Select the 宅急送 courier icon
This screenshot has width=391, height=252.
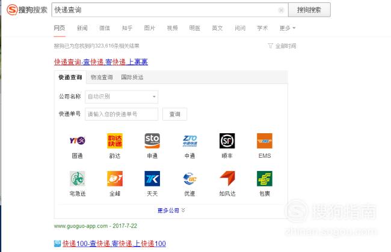78,179
